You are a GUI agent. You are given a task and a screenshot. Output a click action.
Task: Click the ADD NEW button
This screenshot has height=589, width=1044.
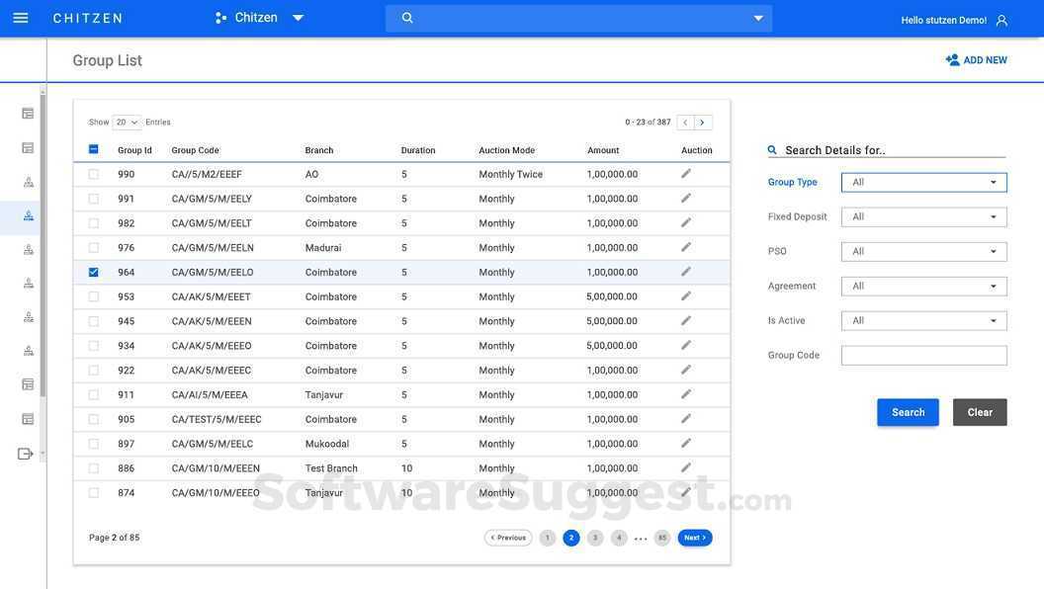click(976, 60)
